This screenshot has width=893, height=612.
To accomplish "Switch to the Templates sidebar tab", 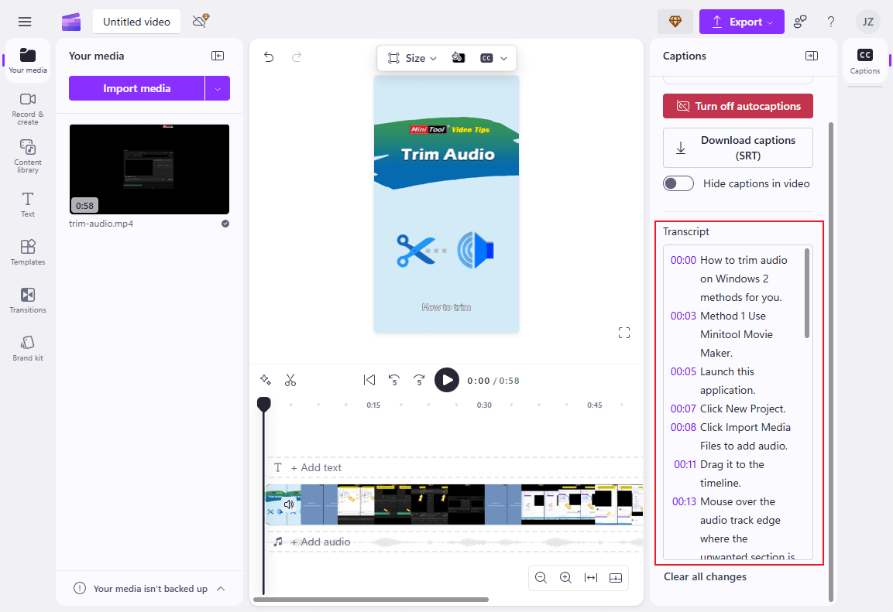I will pos(28,252).
